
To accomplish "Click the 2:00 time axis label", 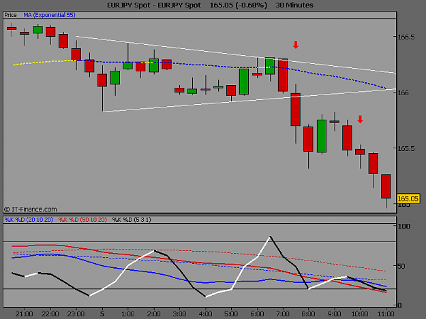I will coord(154,314).
